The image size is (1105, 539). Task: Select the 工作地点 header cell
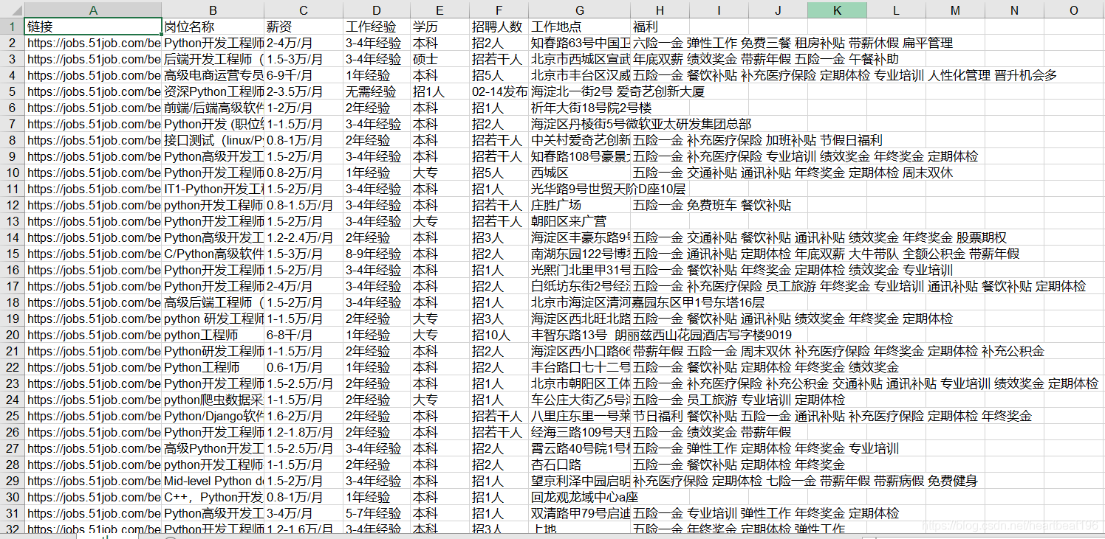[x=579, y=27]
